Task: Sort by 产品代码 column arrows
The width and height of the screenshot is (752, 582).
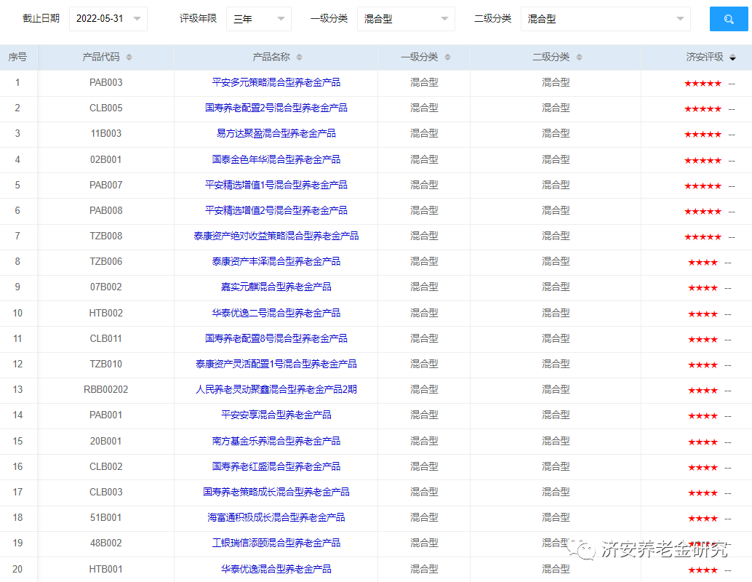Action: [x=129, y=57]
